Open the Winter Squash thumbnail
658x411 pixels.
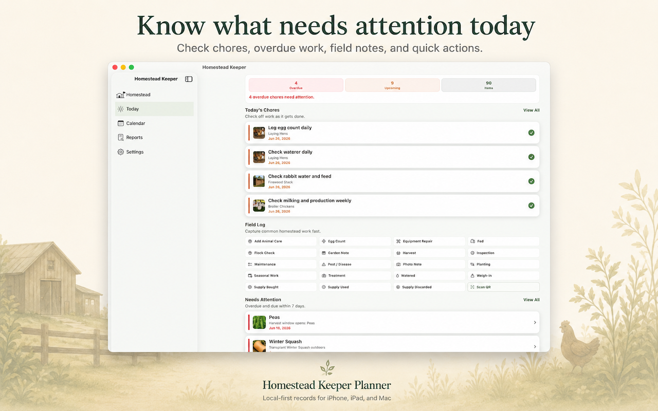tap(259, 346)
